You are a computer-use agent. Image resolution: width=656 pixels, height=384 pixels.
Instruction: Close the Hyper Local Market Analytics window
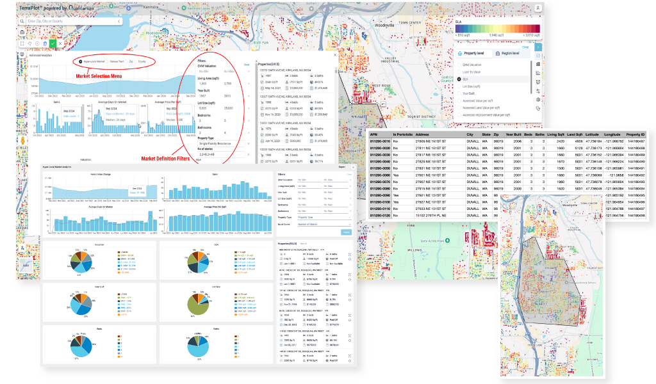click(x=353, y=167)
